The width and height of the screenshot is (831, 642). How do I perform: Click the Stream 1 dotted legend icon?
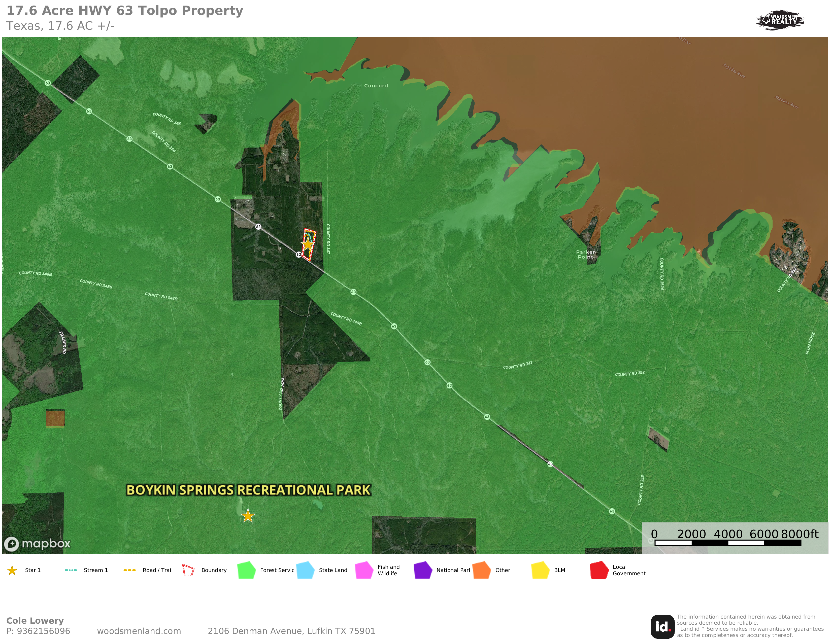pos(71,570)
